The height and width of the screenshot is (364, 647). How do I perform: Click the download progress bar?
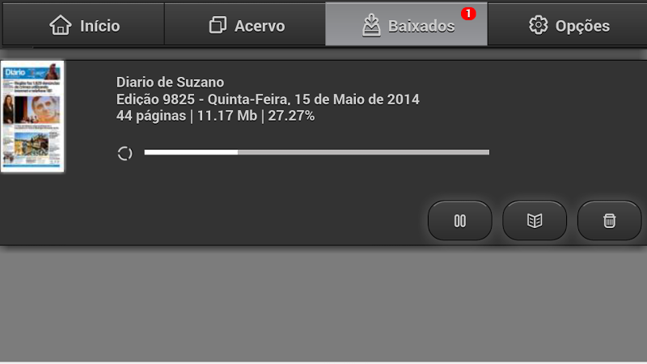[x=317, y=152]
